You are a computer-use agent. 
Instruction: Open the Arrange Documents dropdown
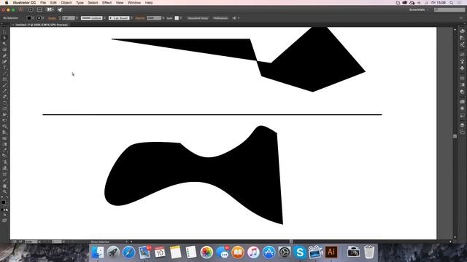[x=50, y=9]
